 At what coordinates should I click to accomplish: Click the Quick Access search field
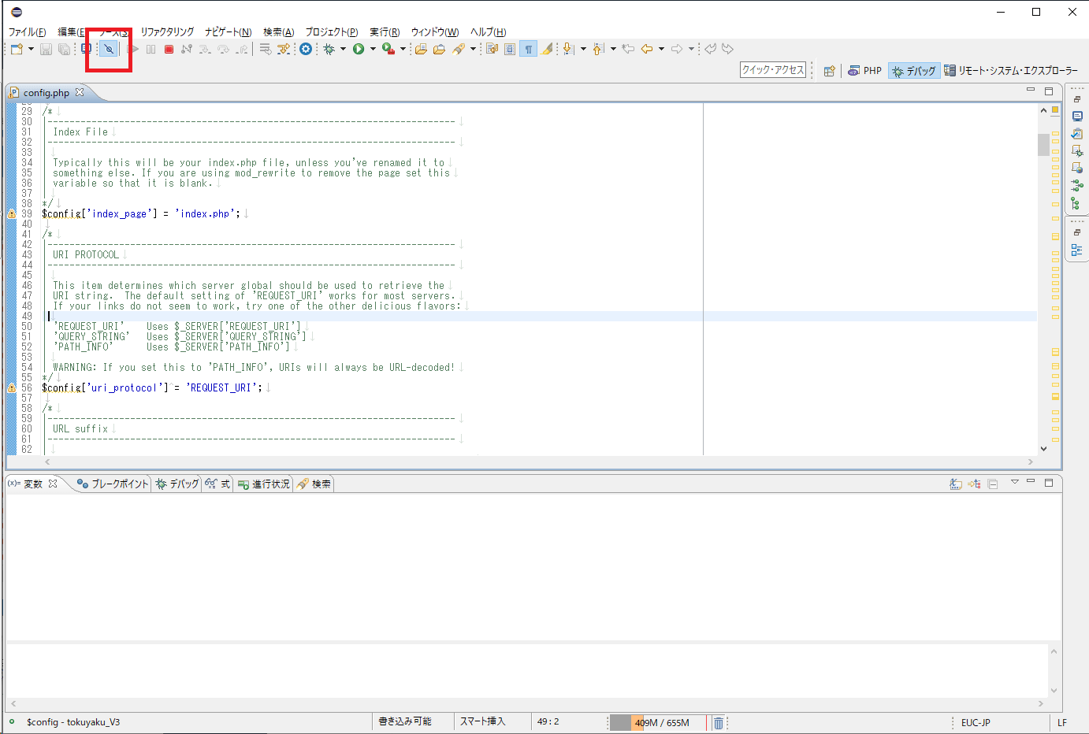[773, 70]
